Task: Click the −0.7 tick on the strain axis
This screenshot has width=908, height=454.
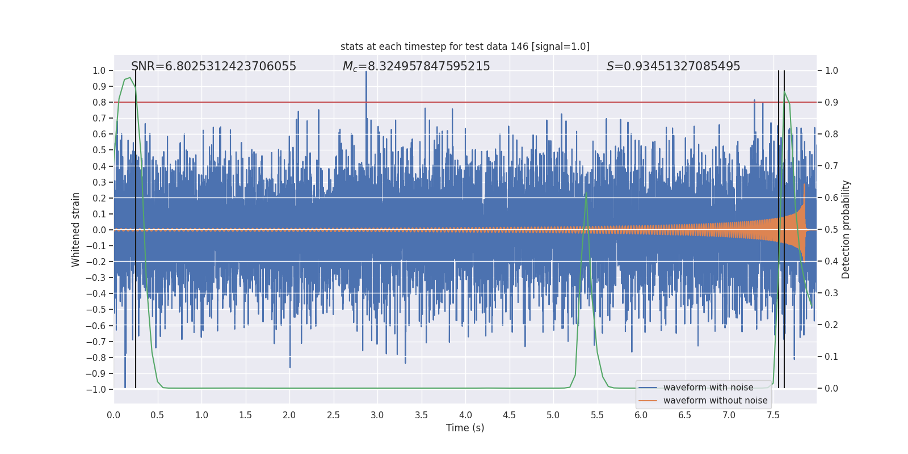Action: pos(96,342)
